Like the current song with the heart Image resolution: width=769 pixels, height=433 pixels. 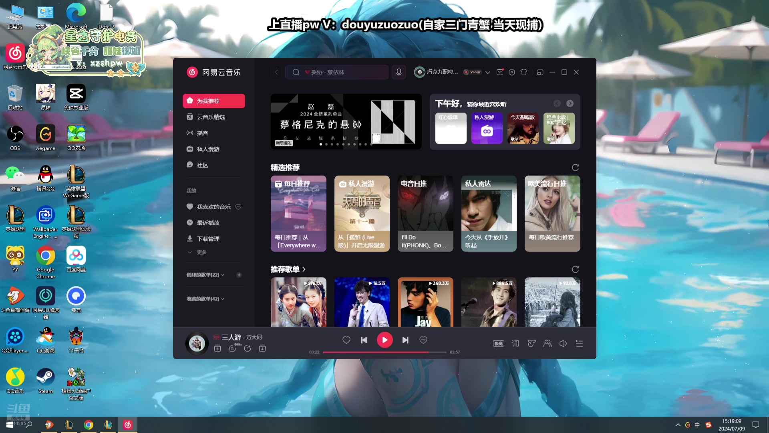(346, 340)
